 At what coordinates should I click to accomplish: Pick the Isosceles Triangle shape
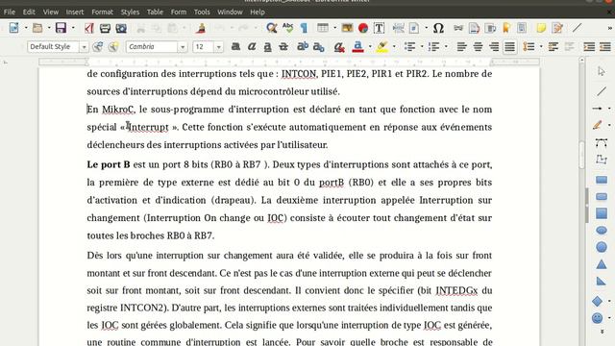(602, 264)
